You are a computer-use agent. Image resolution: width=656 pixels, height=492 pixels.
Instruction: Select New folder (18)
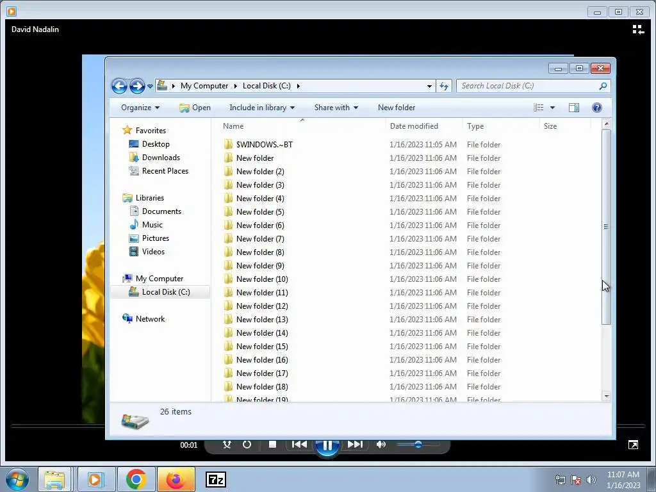(262, 387)
